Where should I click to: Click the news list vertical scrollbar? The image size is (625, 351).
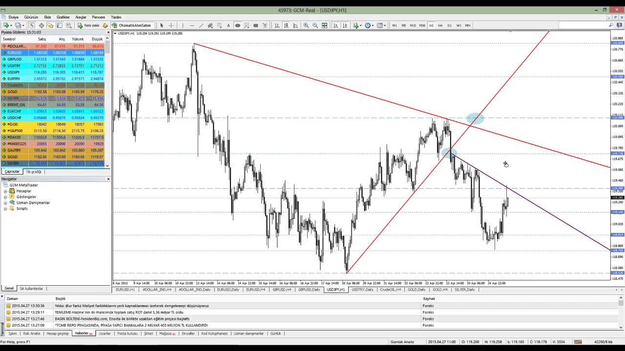621,312
